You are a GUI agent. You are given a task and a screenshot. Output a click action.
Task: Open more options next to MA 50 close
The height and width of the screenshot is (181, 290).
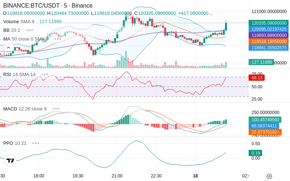pyautogui.click(x=58, y=39)
